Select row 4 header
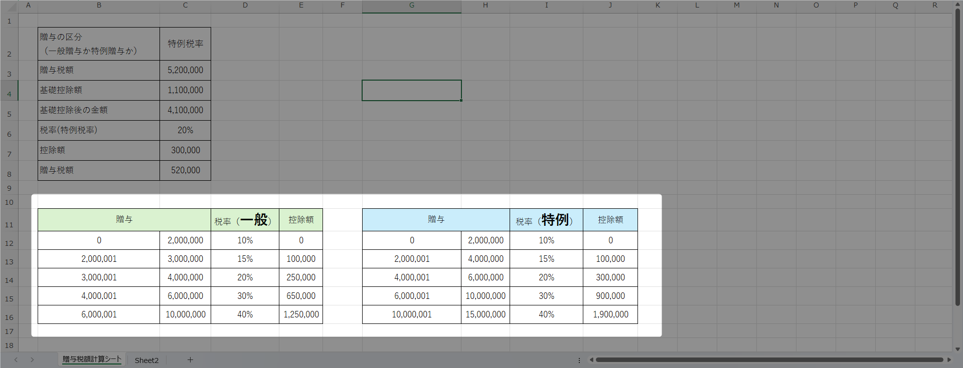This screenshot has width=963, height=368. pos(9,94)
